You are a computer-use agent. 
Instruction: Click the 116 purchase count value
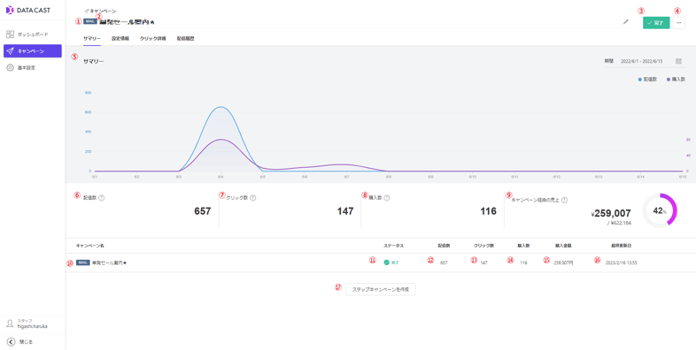tap(488, 211)
